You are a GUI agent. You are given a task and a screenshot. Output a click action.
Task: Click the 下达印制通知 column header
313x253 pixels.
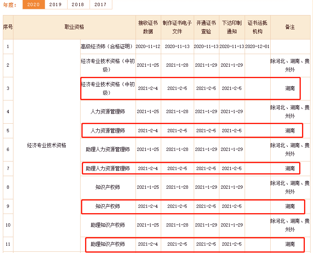point(232,27)
